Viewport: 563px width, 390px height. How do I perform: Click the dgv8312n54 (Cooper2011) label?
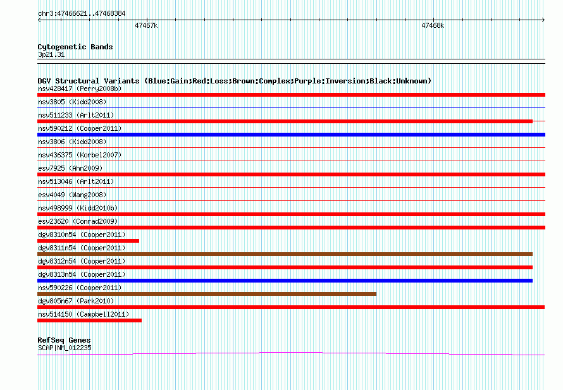pyautogui.click(x=82, y=261)
